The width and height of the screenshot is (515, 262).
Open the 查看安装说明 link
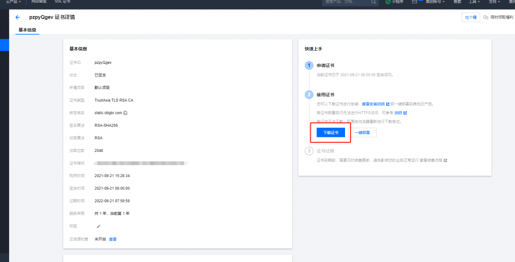click(373, 104)
